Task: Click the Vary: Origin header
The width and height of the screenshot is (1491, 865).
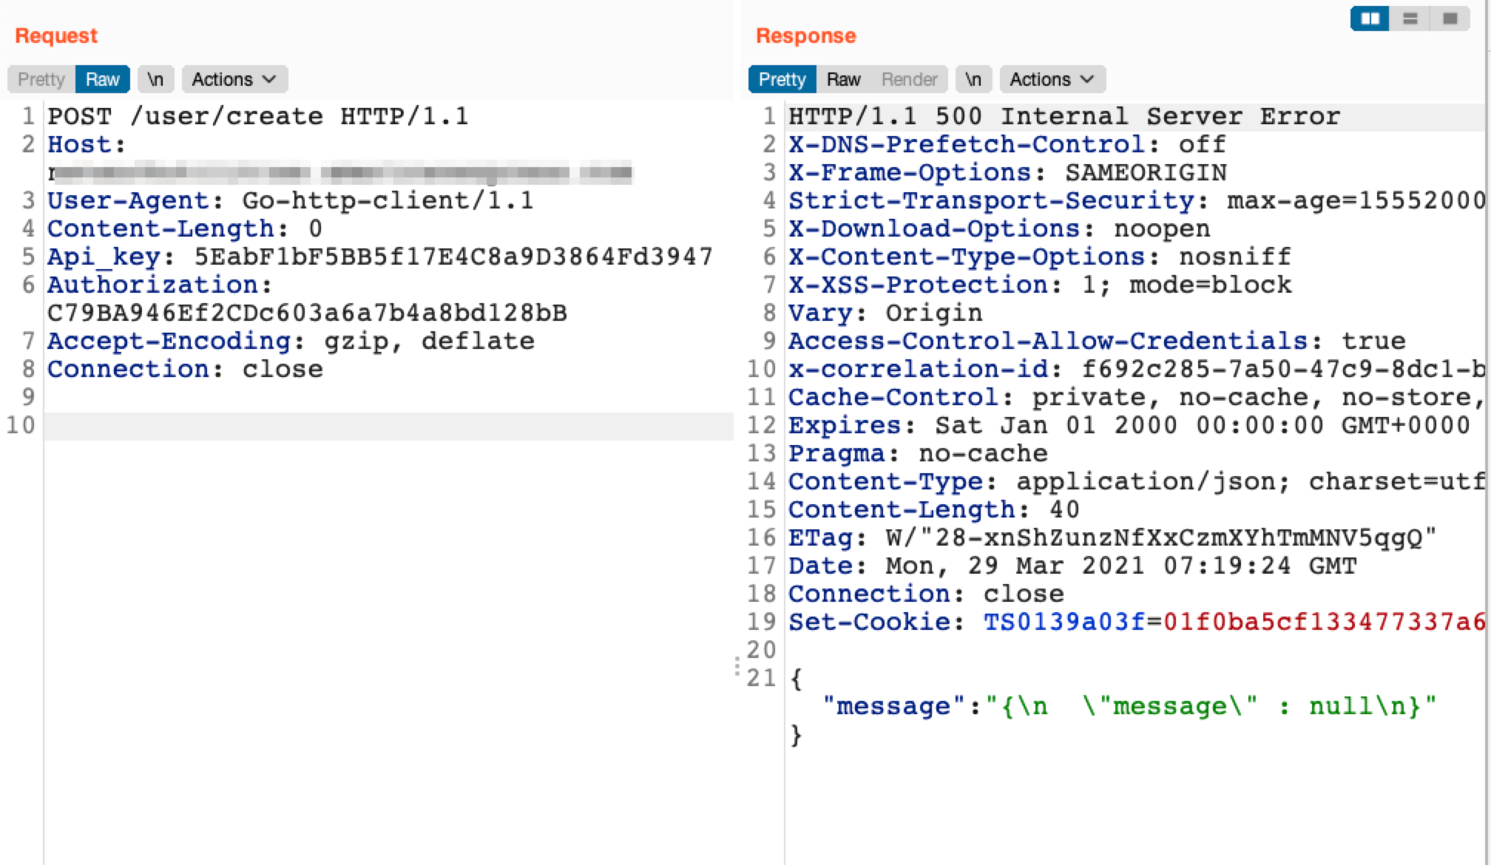Action: click(885, 313)
